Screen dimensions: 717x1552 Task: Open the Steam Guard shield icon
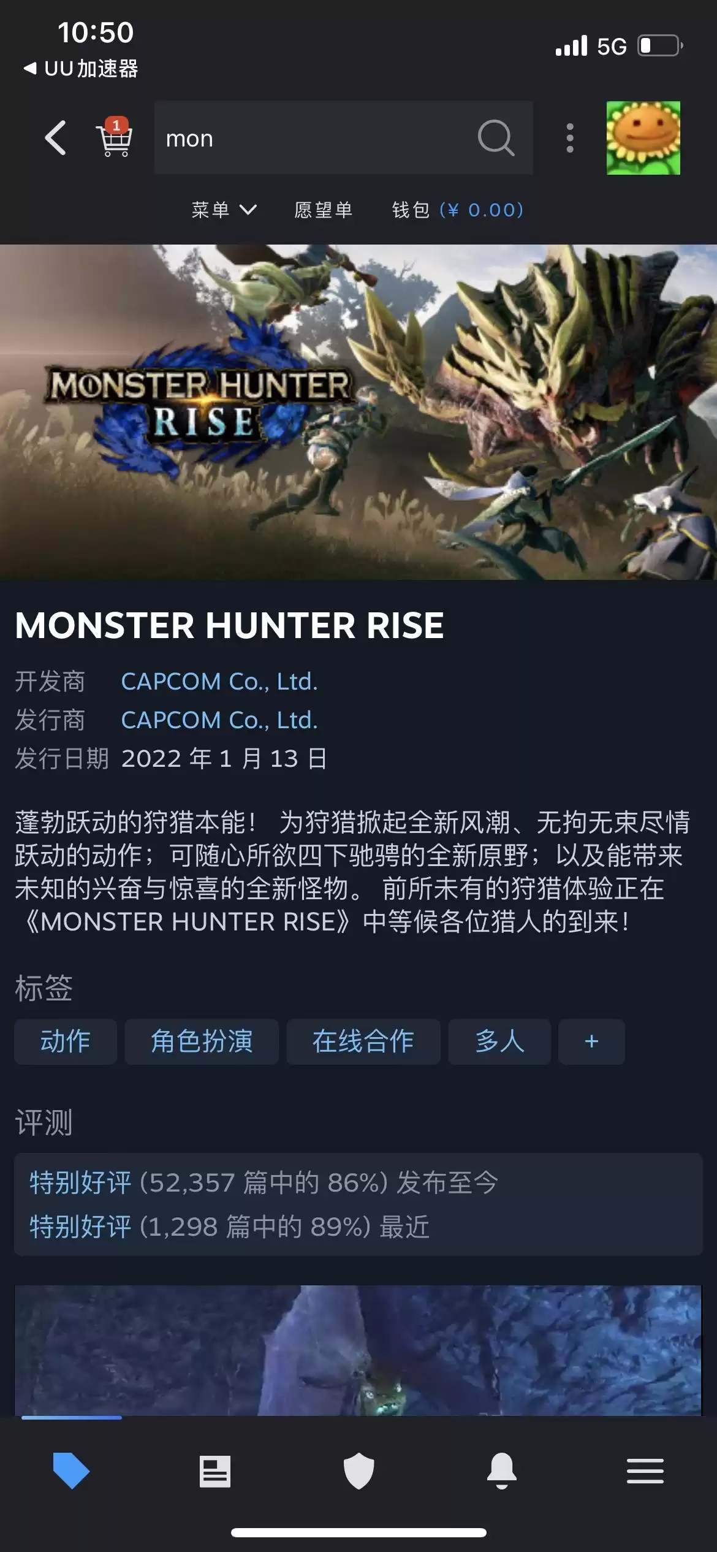pyautogui.click(x=358, y=1470)
